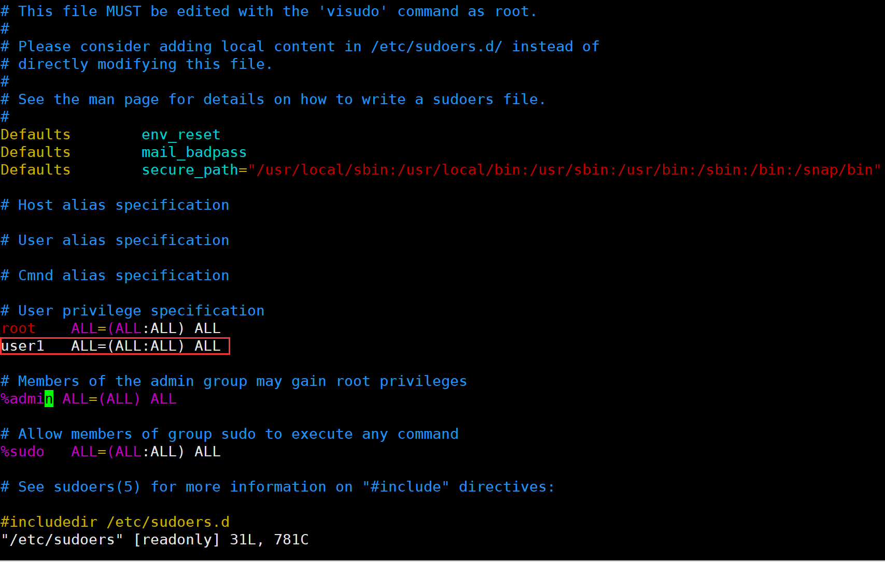The image size is (885, 562).
Task: Click 'directly modifying this file' comment
Action: tap(137, 64)
